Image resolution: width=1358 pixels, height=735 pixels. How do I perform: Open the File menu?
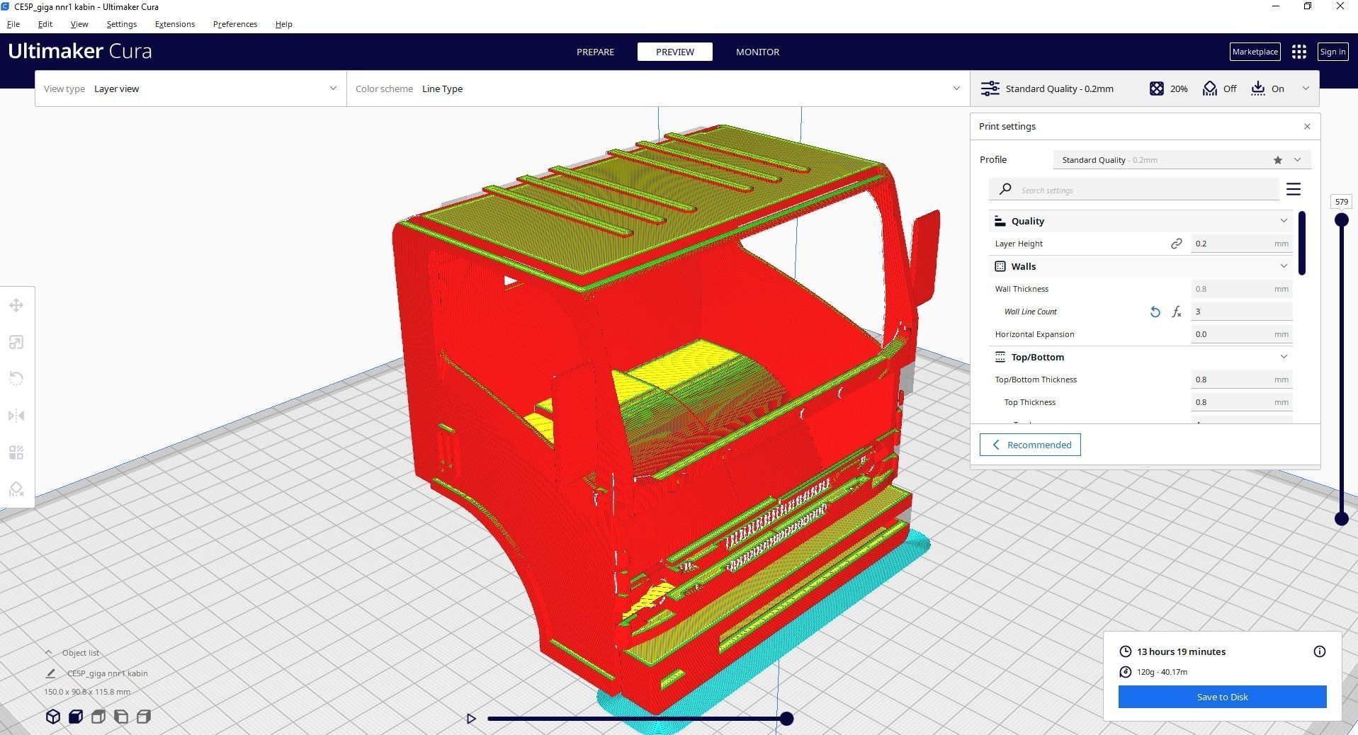coord(13,24)
